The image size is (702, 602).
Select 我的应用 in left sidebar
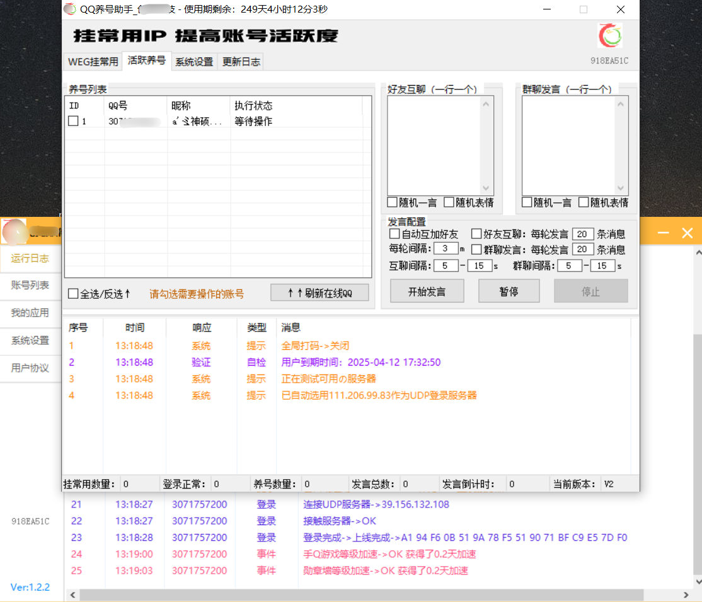tap(30, 313)
